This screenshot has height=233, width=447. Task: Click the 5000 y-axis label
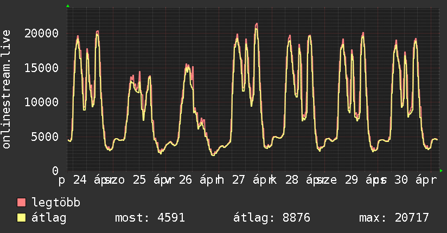pyautogui.click(x=45, y=137)
